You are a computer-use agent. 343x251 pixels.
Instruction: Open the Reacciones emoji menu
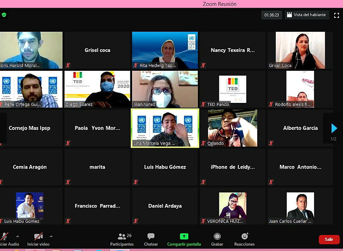(x=244, y=239)
